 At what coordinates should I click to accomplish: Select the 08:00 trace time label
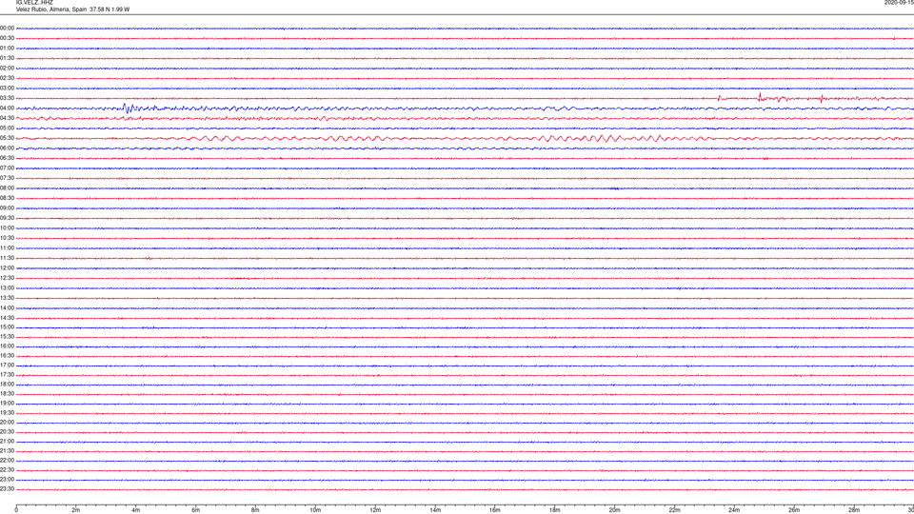[x=7, y=188]
